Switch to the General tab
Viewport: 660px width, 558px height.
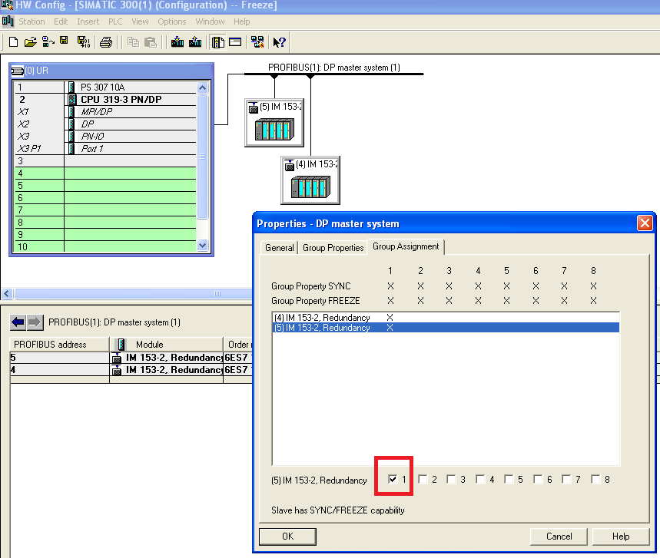(280, 248)
